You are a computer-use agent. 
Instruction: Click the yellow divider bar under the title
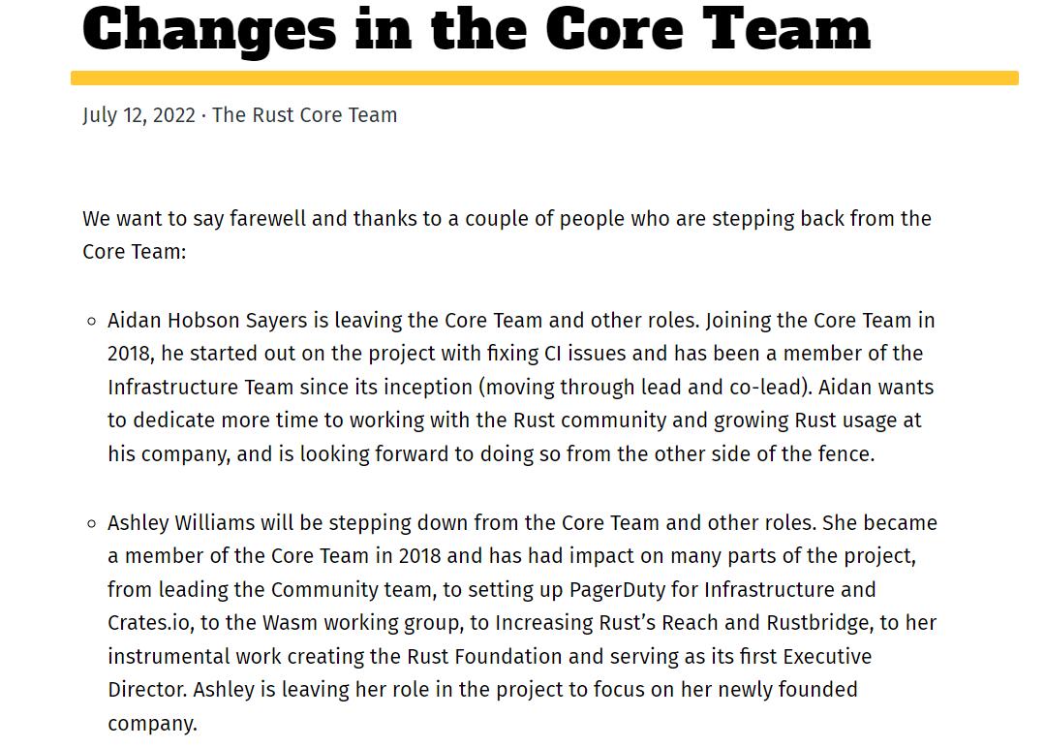544,78
